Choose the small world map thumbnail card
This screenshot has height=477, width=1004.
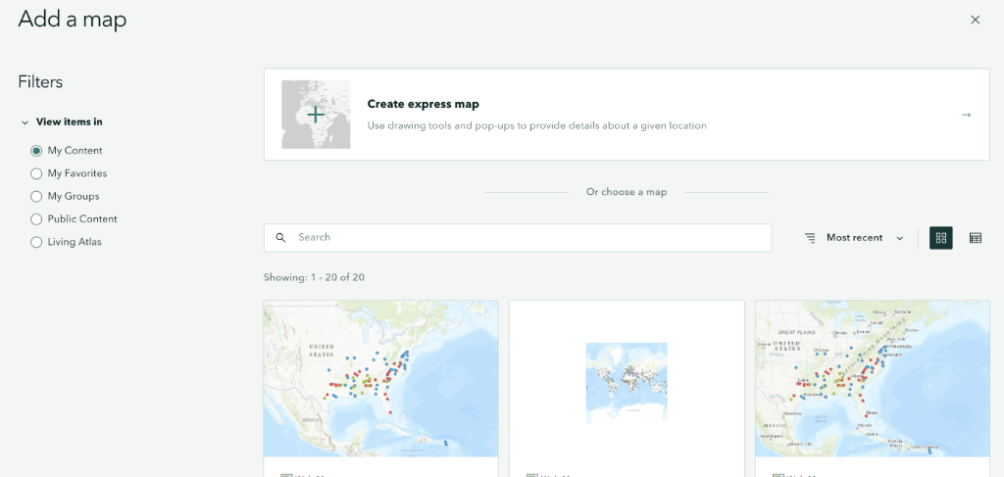(x=627, y=382)
